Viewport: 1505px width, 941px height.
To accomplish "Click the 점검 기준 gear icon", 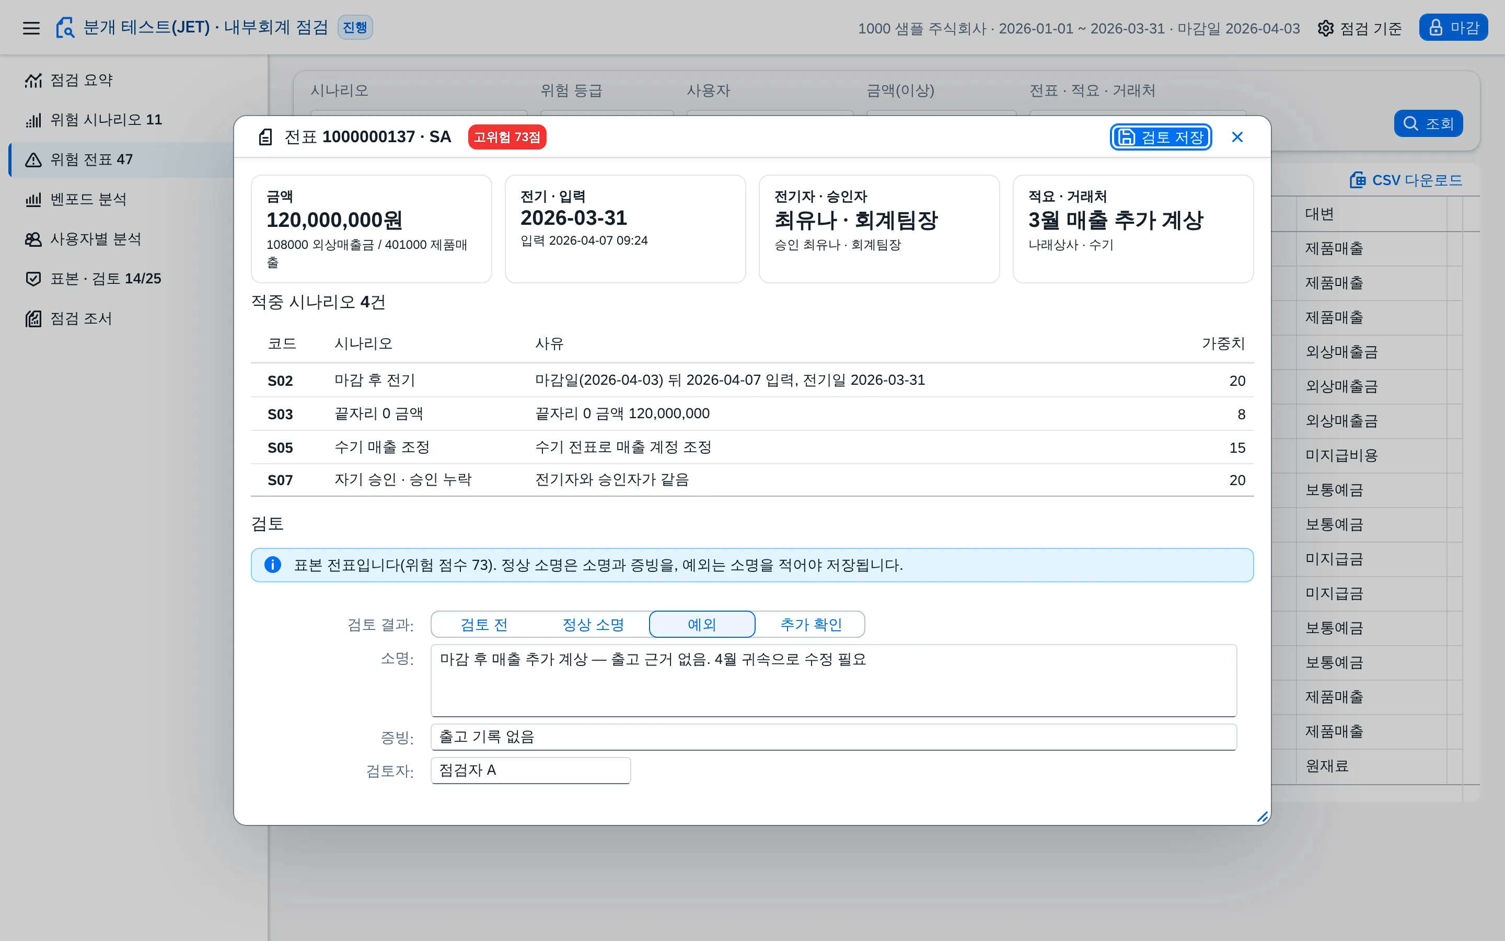I will (x=1325, y=29).
